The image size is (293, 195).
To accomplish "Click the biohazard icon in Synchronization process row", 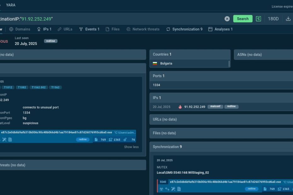I will click(x=161, y=189).
